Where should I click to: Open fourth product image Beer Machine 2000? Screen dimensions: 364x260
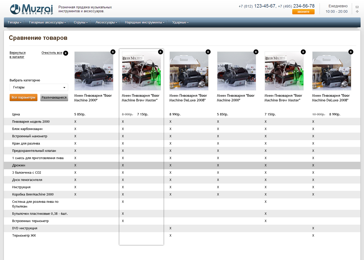(x=236, y=71)
